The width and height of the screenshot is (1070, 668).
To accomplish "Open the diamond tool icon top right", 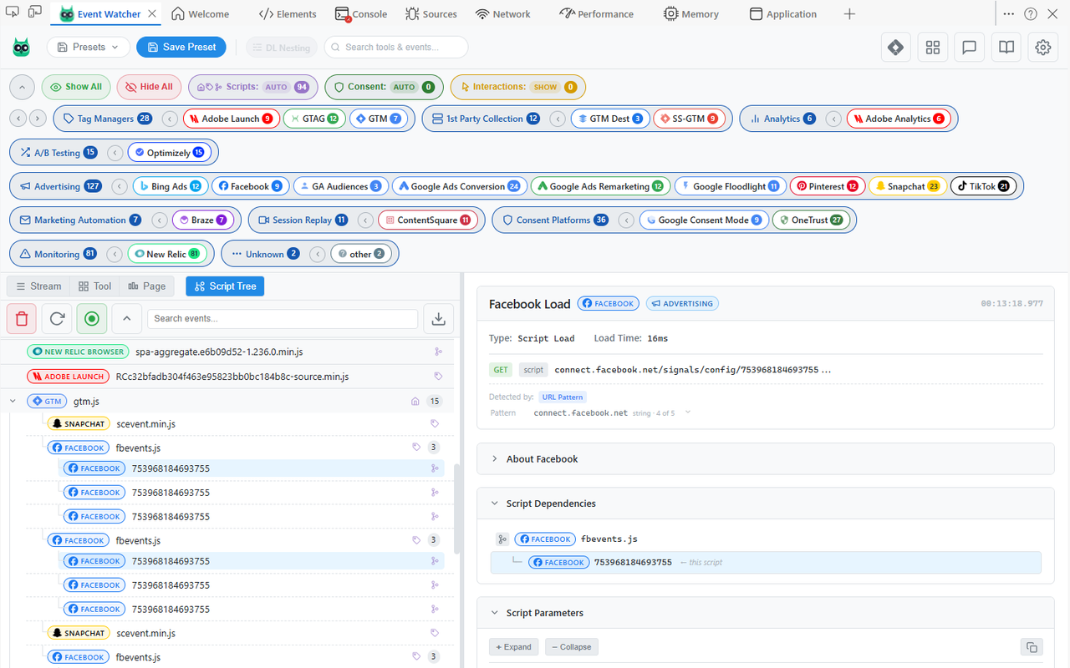I will coord(896,48).
